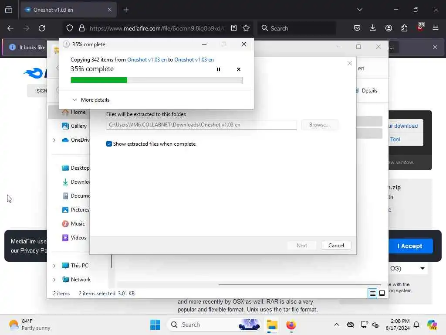Pause the file copy operation
This screenshot has width=446, height=335.
tap(218, 69)
